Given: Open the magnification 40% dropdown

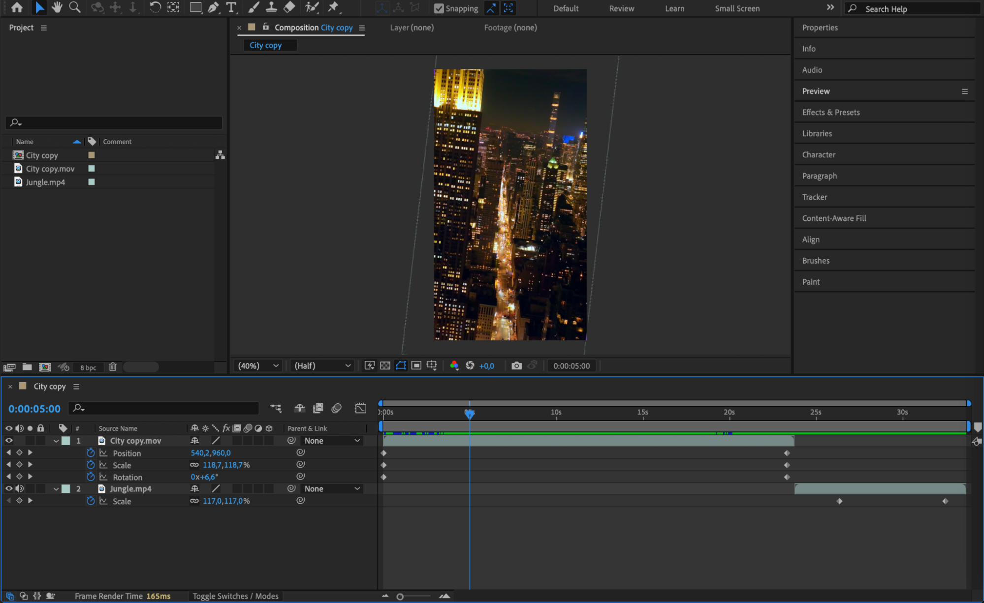Looking at the screenshot, I should [x=258, y=365].
